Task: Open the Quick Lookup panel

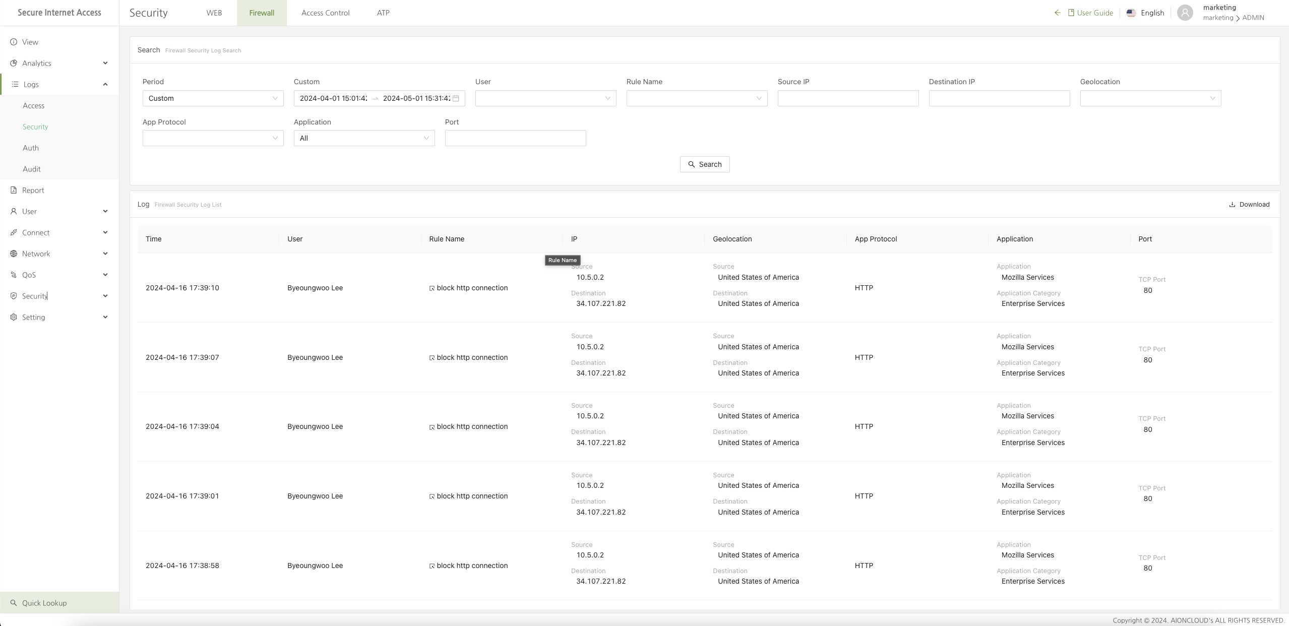Action: [x=59, y=603]
